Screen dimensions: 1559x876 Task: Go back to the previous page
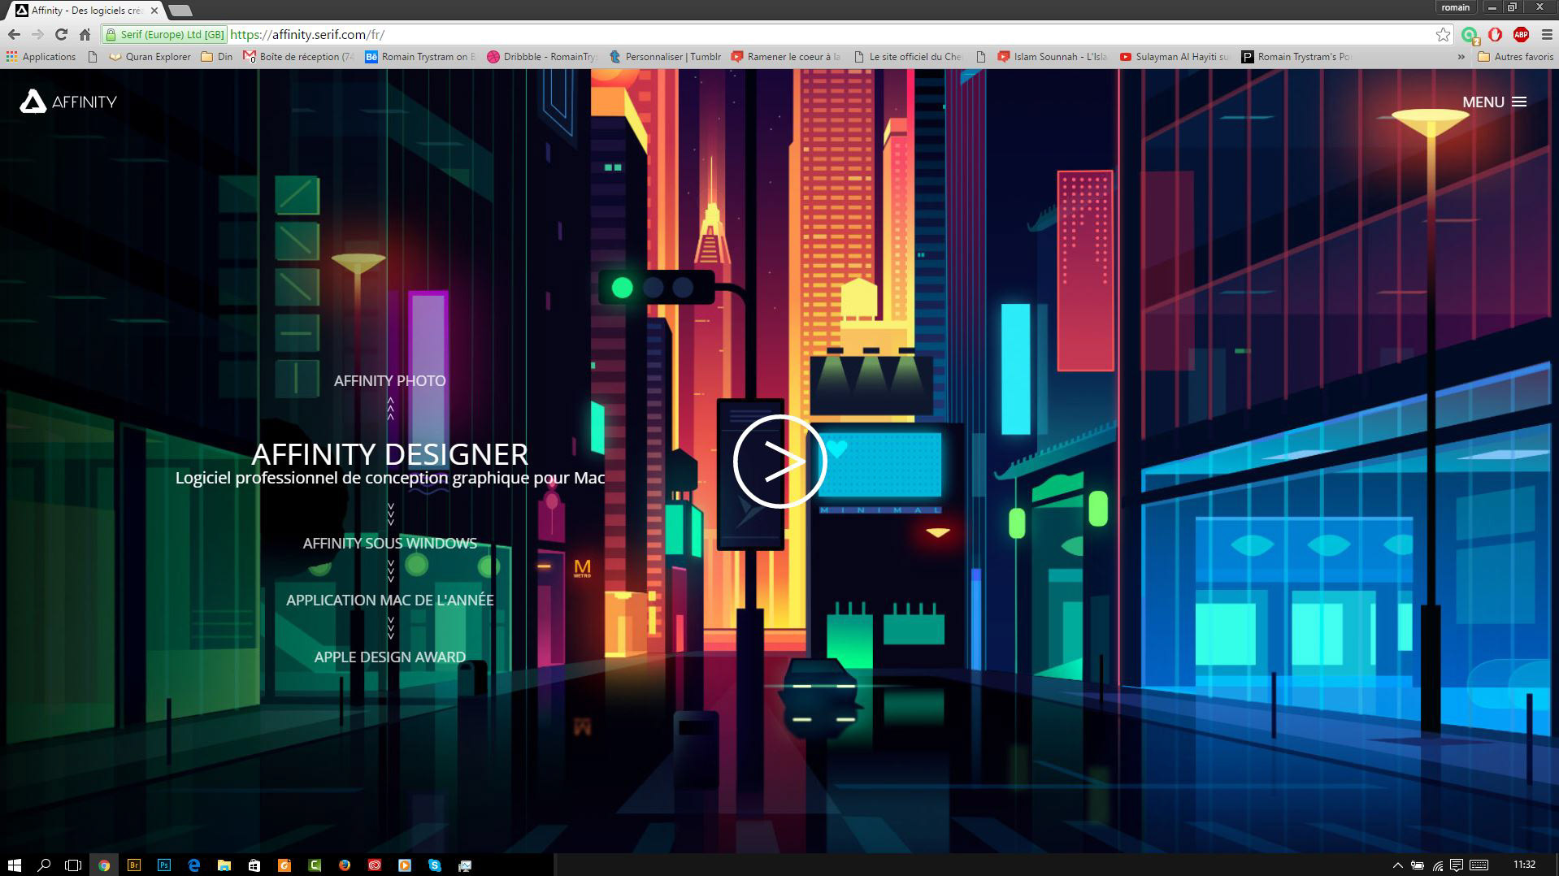pyautogui.click(x=14, y=34)
